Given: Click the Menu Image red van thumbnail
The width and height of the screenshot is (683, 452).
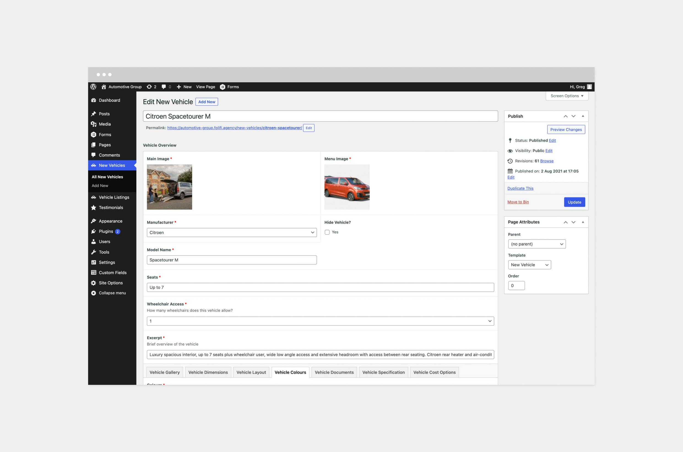Looking at the screenshot, I should [x=347, y=187].
